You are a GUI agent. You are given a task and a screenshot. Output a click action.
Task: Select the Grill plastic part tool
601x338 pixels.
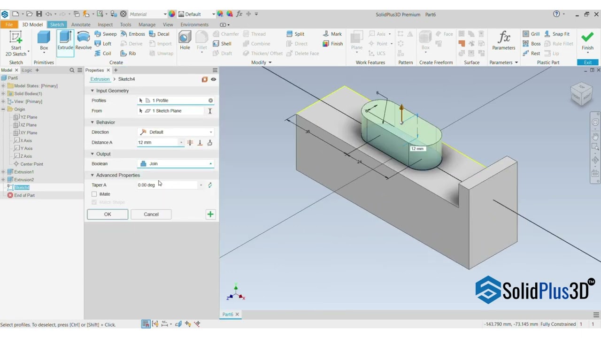(531, 34)
